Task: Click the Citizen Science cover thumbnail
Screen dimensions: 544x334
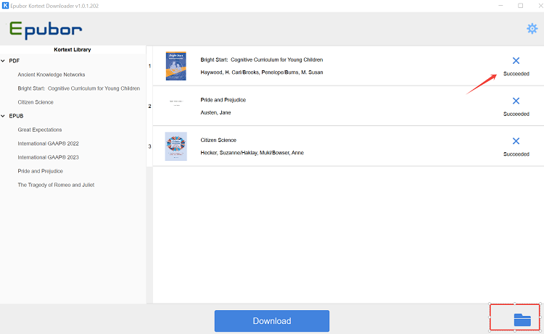Action: [176, 146]
